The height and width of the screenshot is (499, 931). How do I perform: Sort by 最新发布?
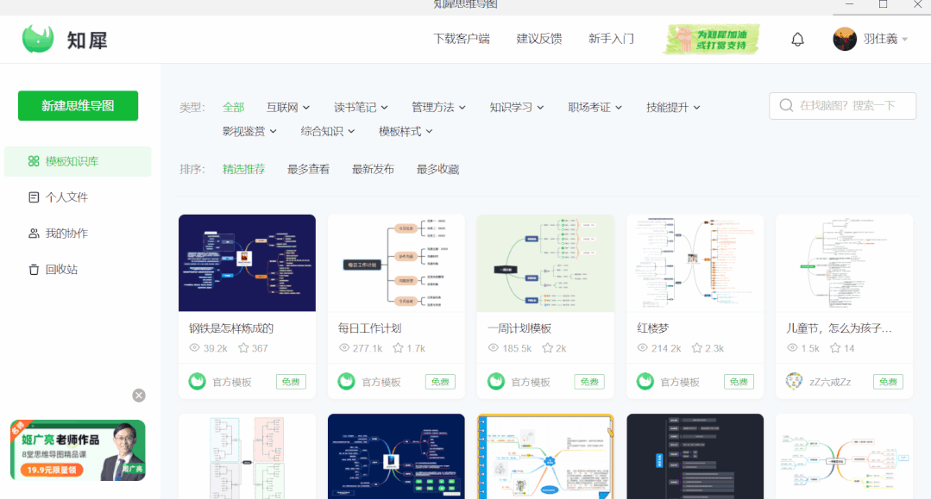pyautogui.click(x=373, y=169)
